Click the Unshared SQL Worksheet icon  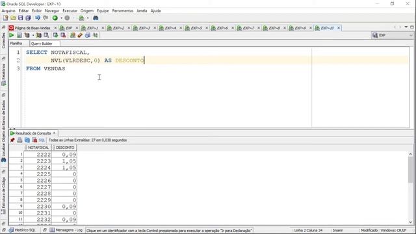pos(72,35)
